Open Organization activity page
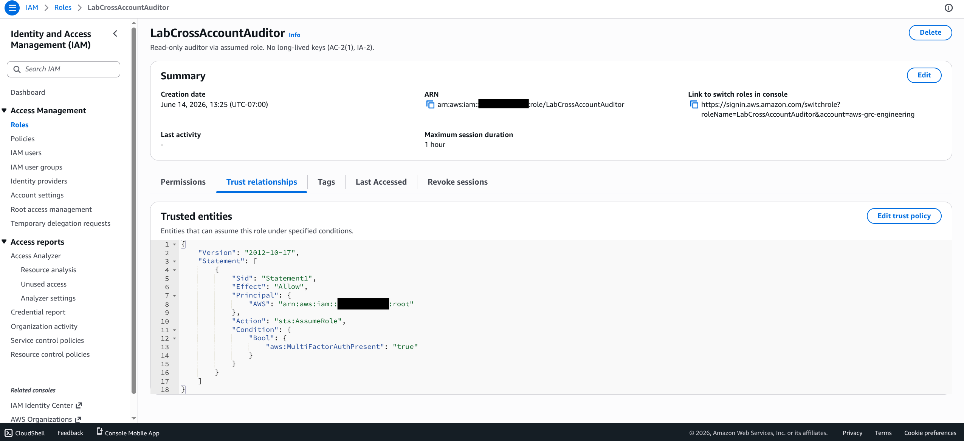964x441 pixels. click(44, 326)
